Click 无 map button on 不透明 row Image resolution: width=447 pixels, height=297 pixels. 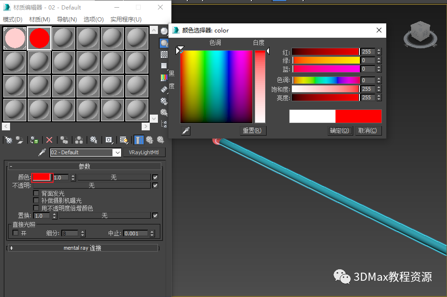point(91,185)
